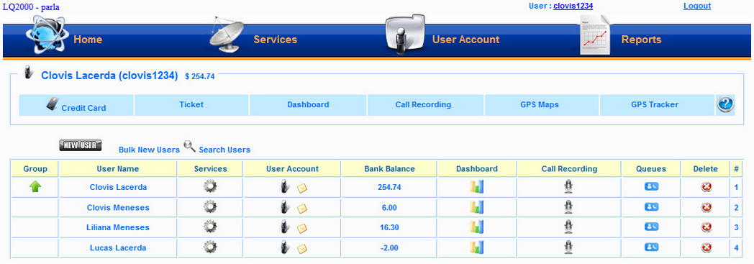Click the Logout link
Image resolution: width=754 pixels, height=264 pixels.
tap(696, 6)
